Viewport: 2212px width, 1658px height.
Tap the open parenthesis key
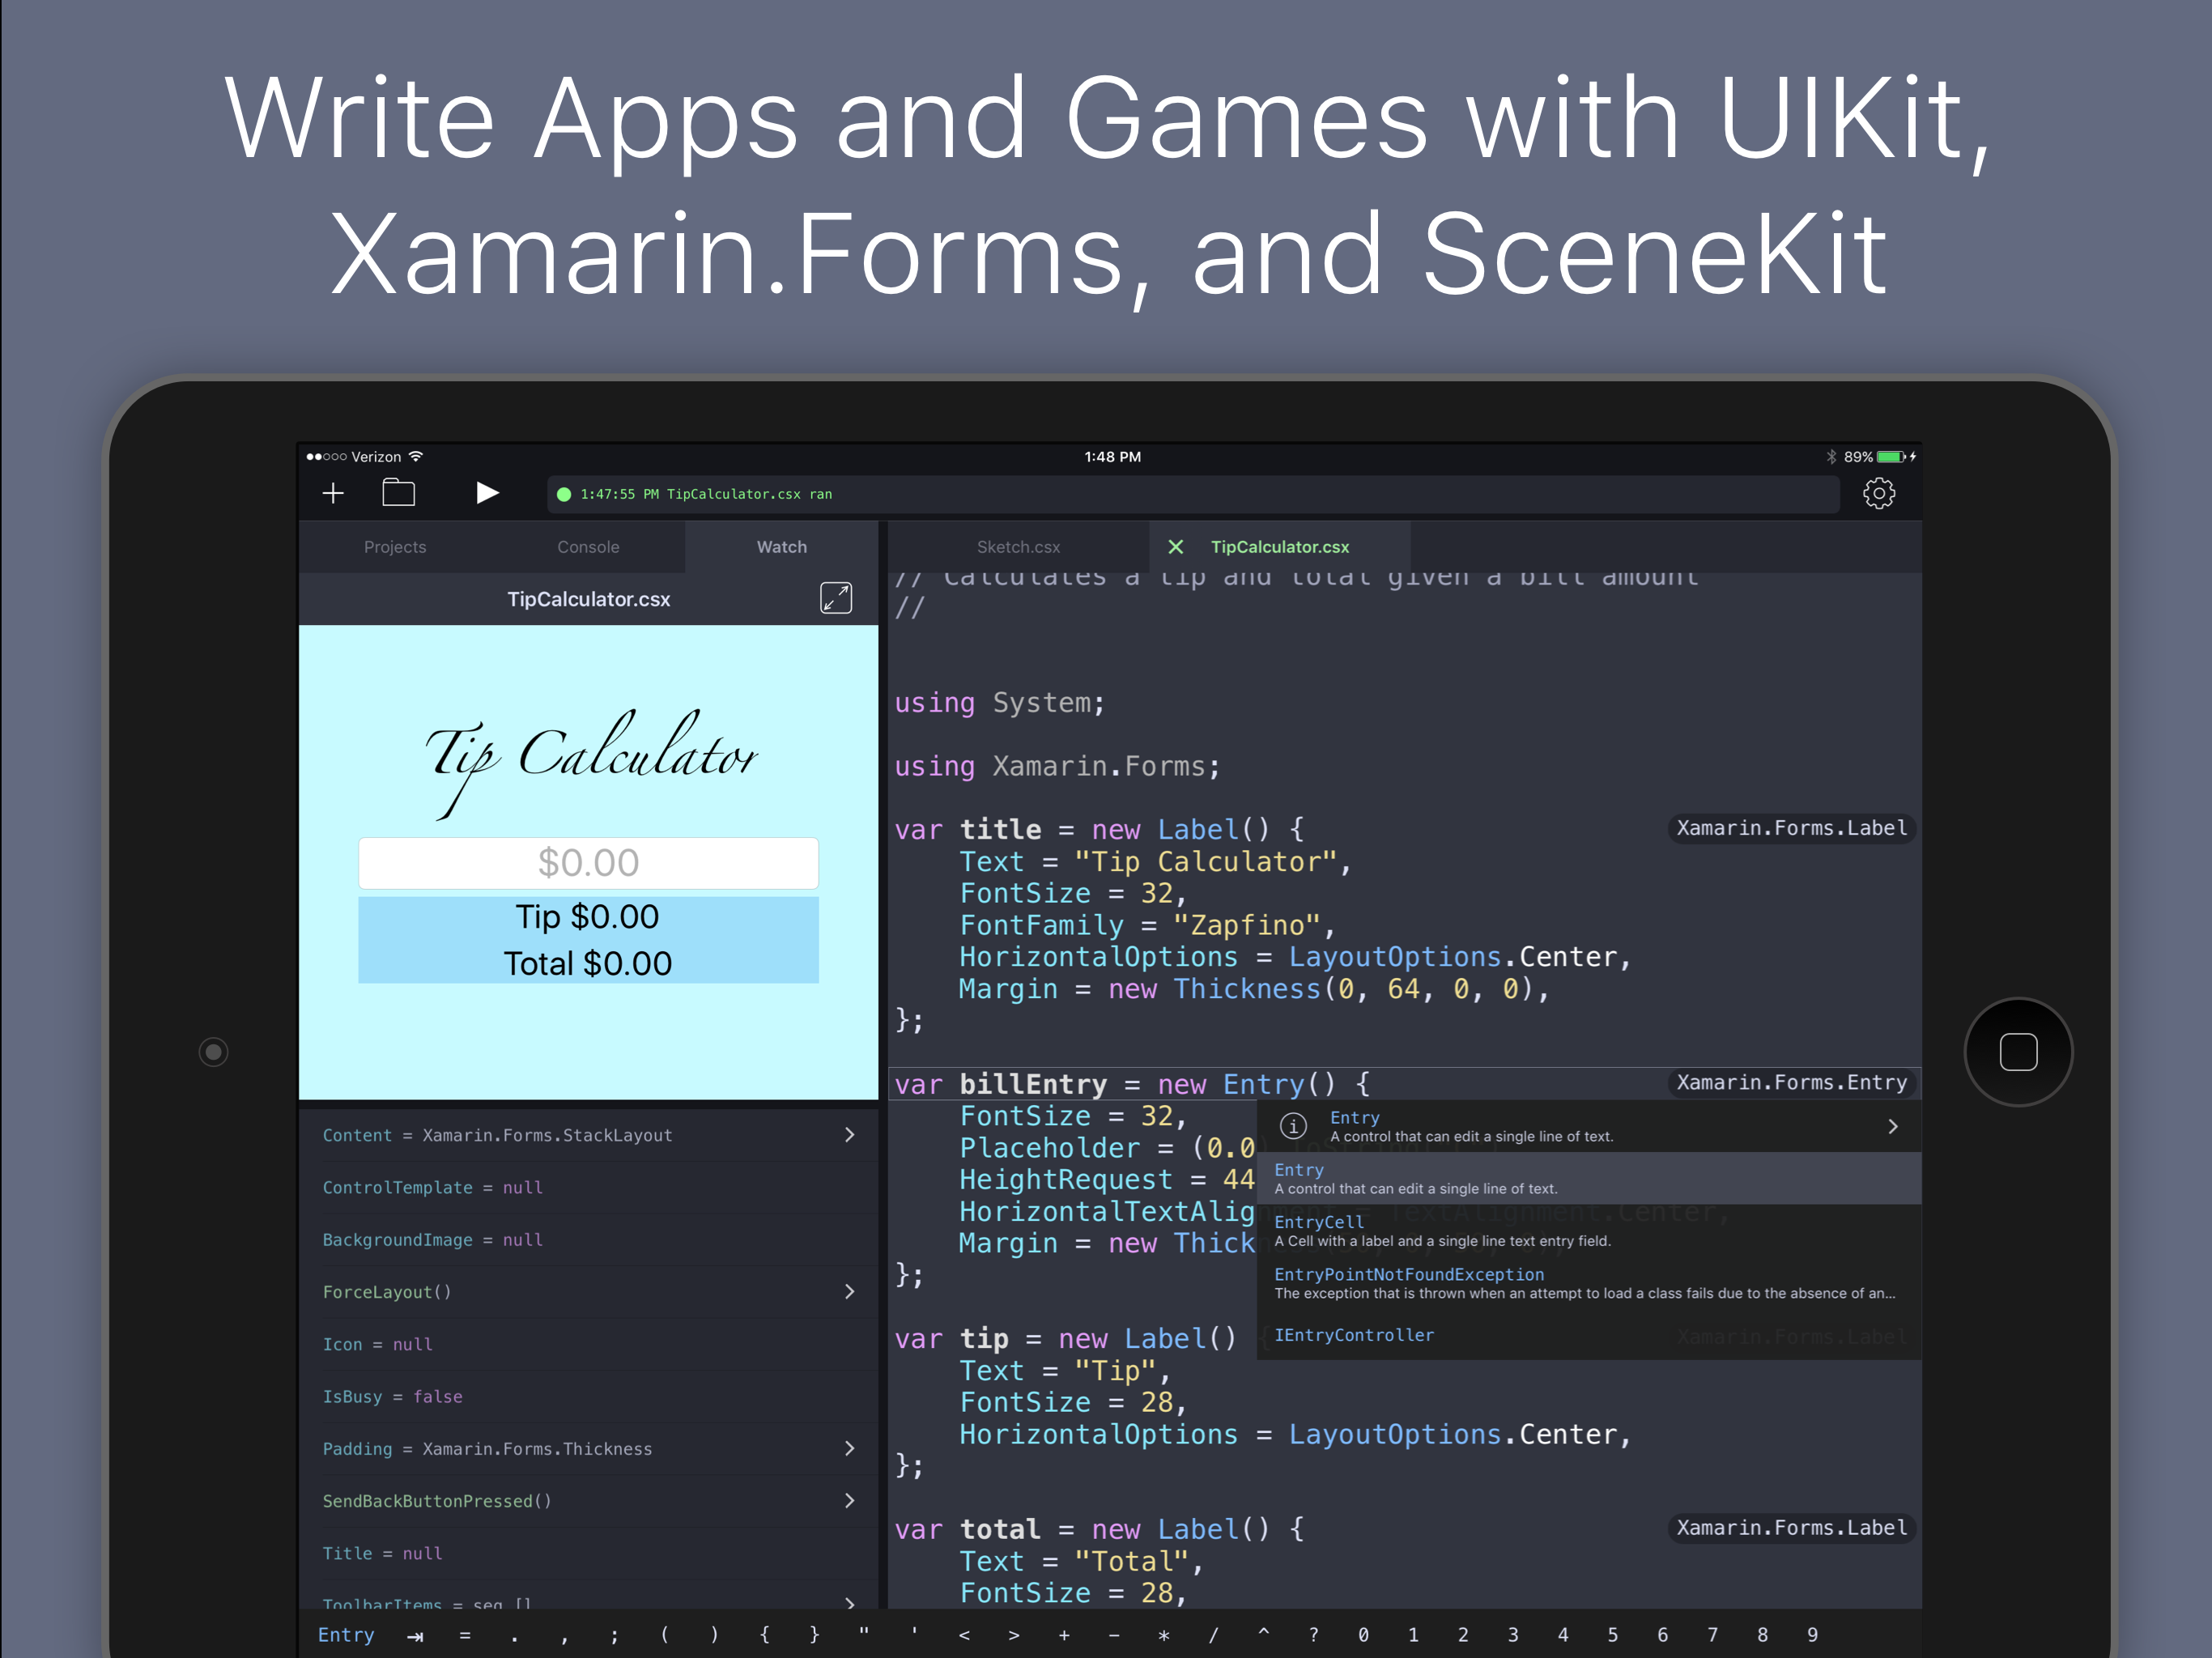point(665,1636)
